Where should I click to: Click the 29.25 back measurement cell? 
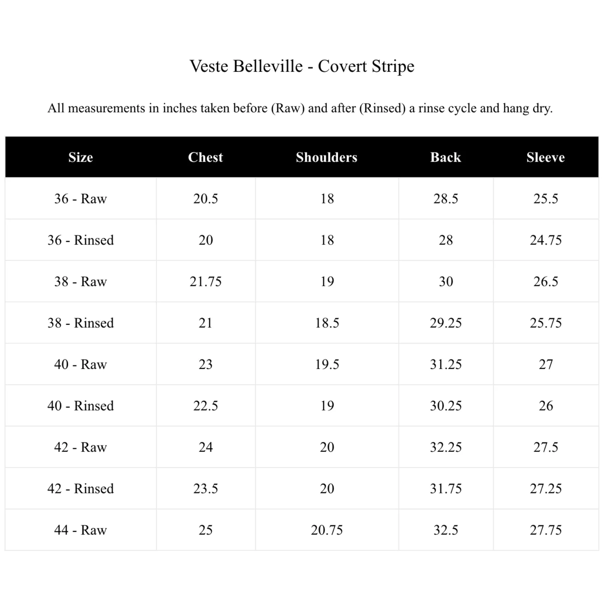tap(446, 323)
